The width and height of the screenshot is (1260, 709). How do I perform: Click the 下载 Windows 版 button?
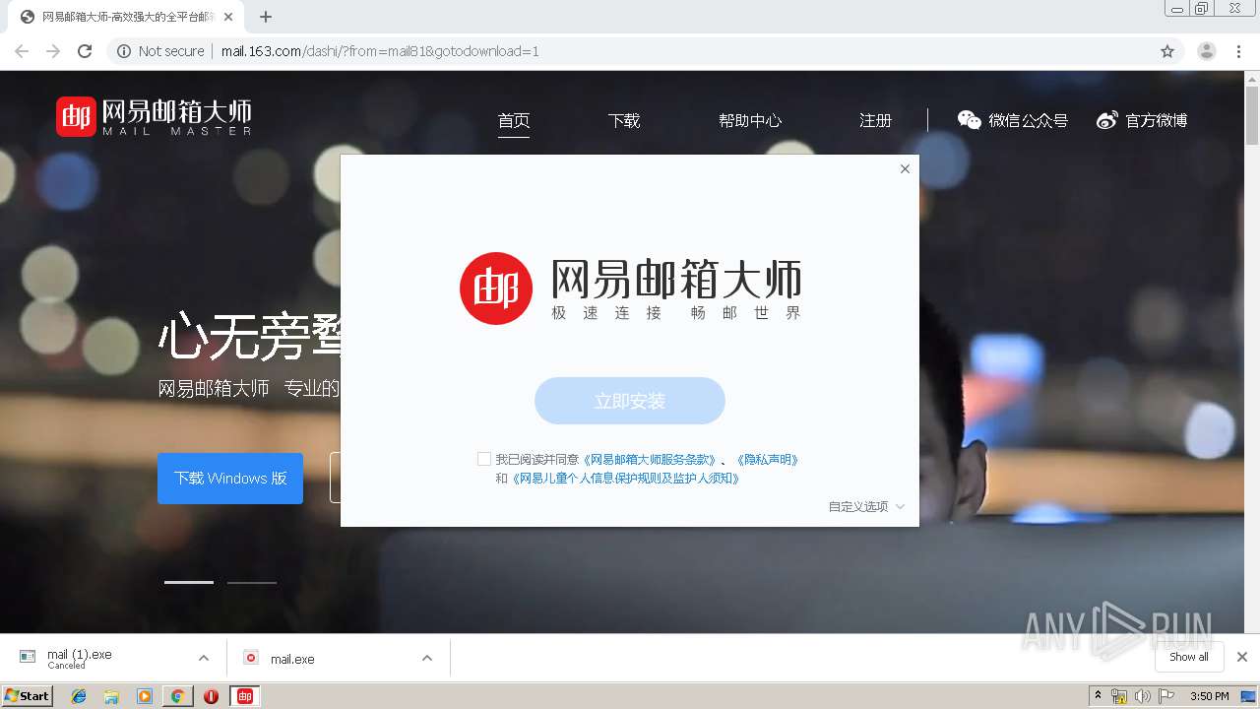(230, 478)
